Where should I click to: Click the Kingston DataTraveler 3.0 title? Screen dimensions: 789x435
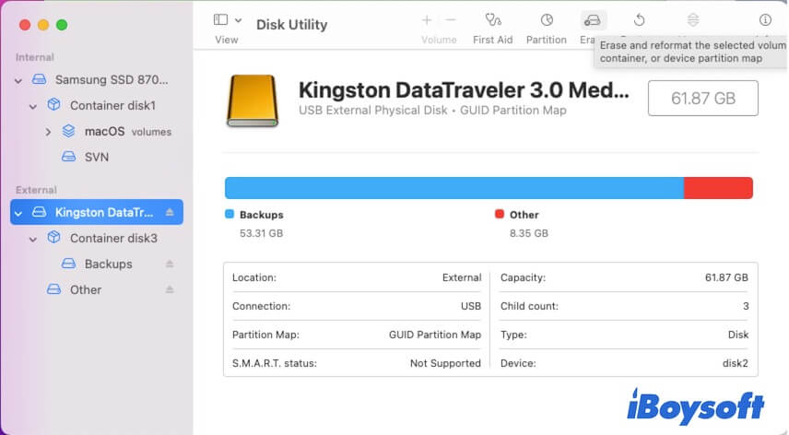click(x=464, y=90)
